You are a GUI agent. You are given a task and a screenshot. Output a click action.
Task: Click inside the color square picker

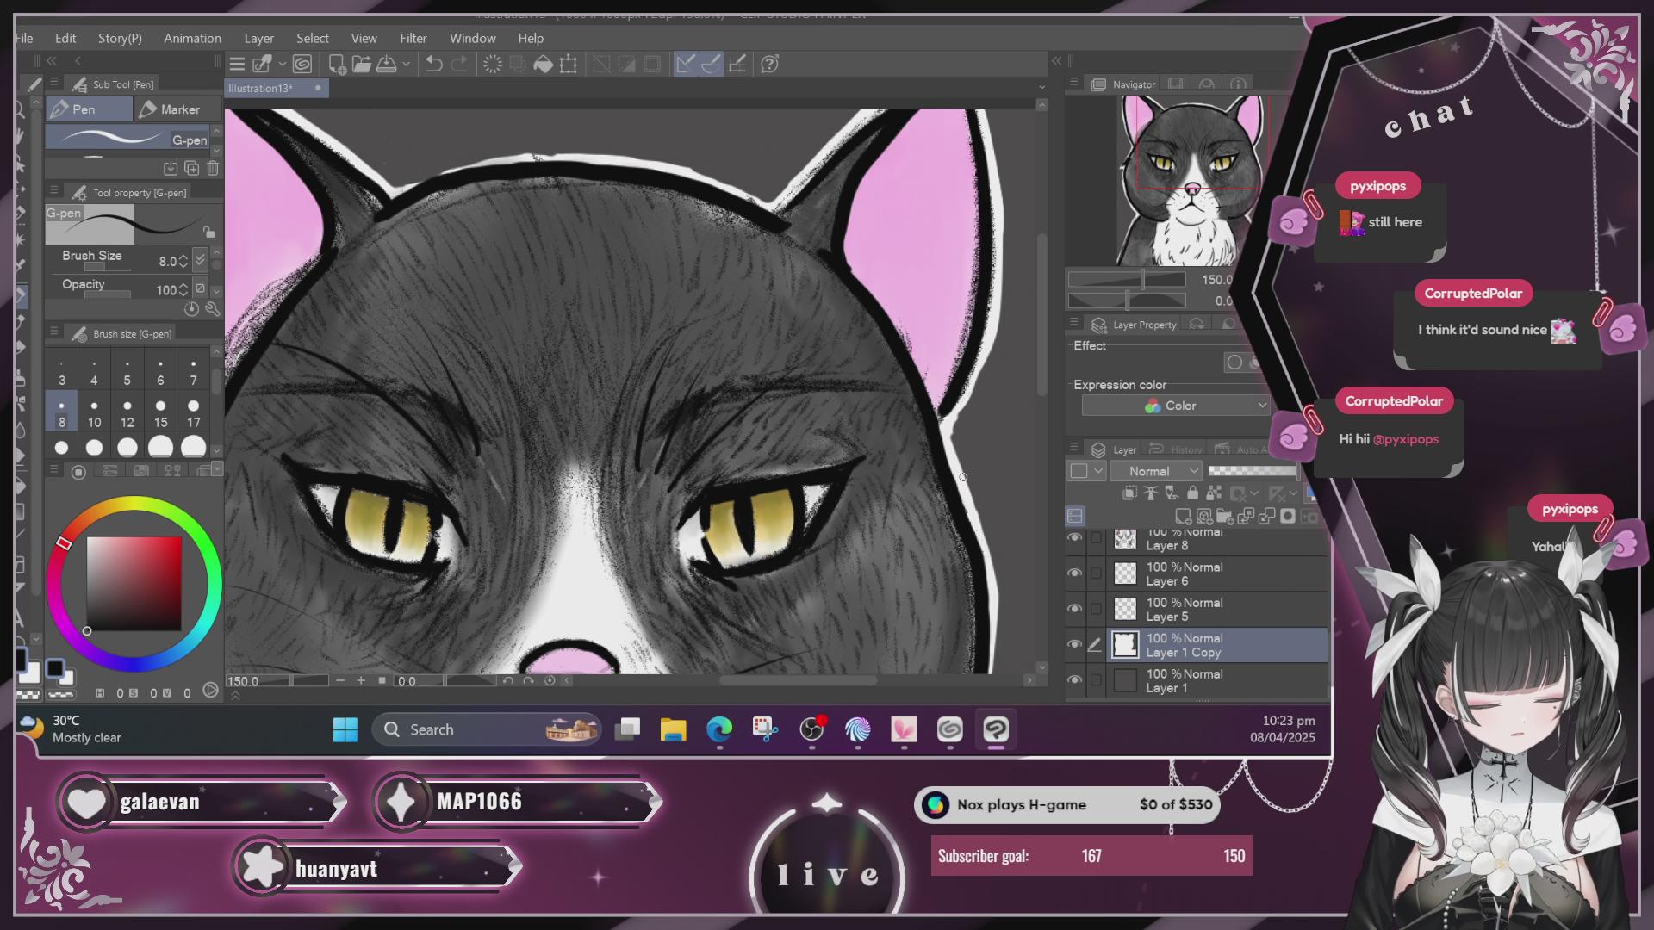point(134,583)
